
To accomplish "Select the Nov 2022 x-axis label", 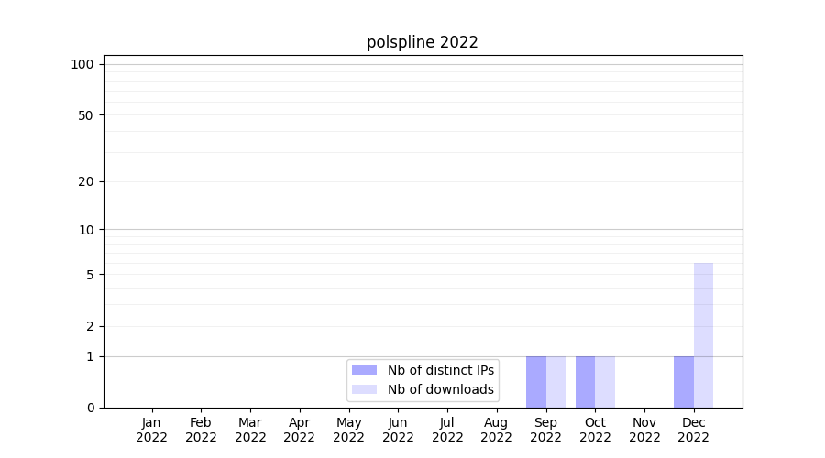I will [644, 430].
